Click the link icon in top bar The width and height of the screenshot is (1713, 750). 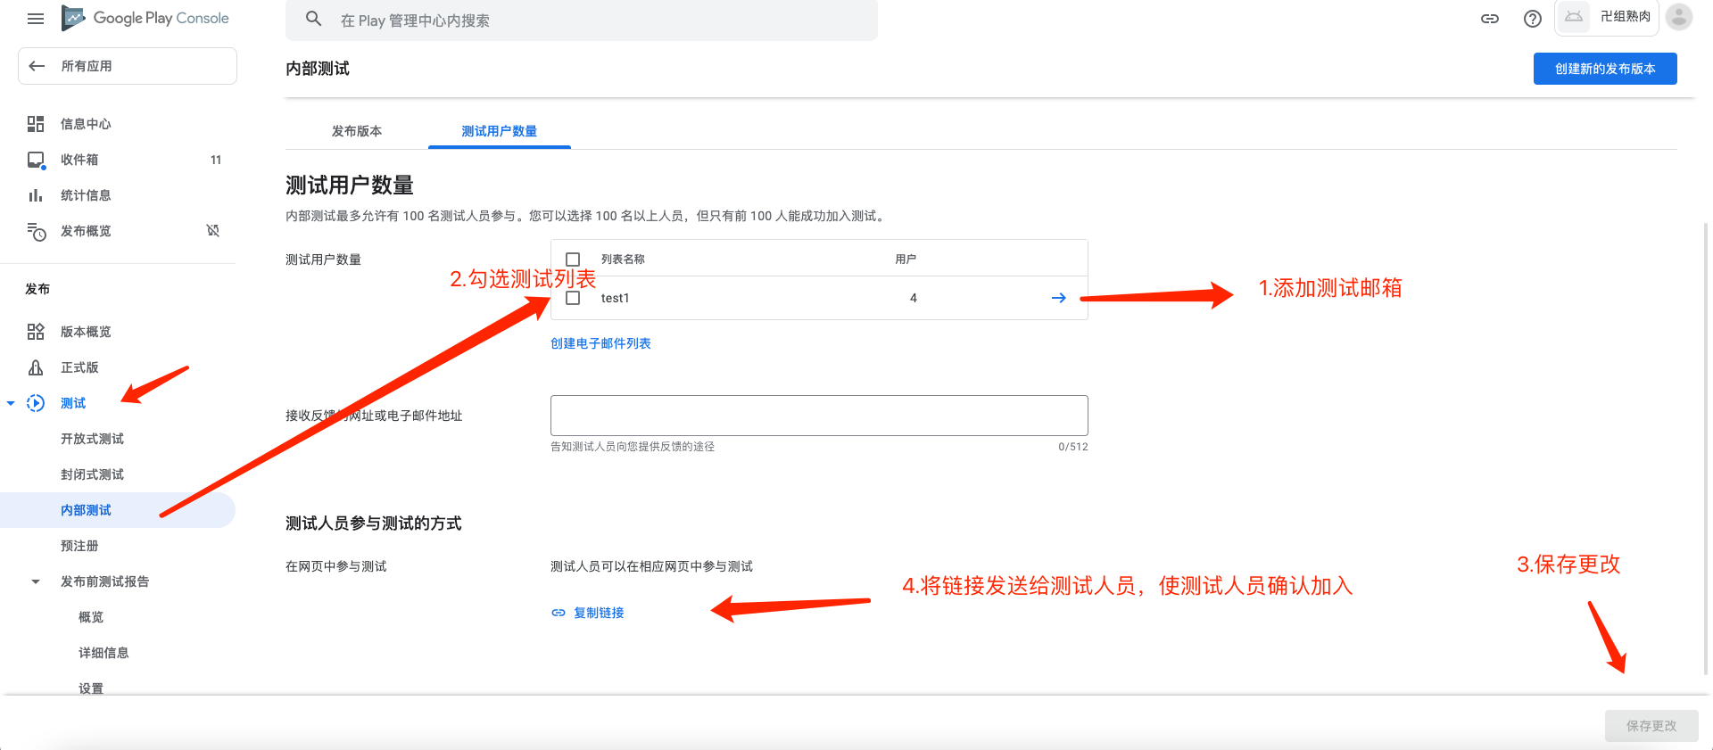point(1490,19)
